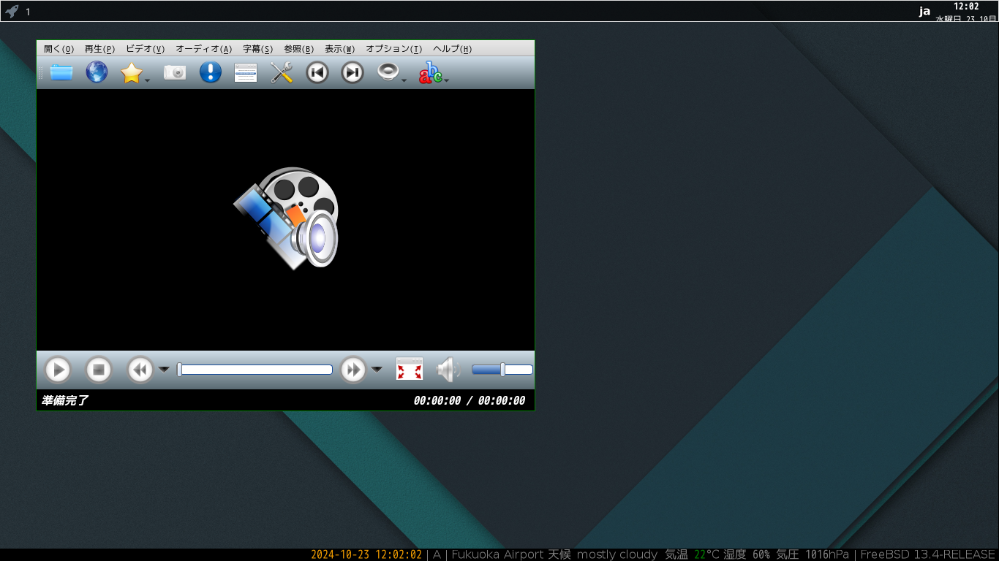Click the audio speaker toolbar icon
The height and width of the screenshot is (561, 999).
388,72
